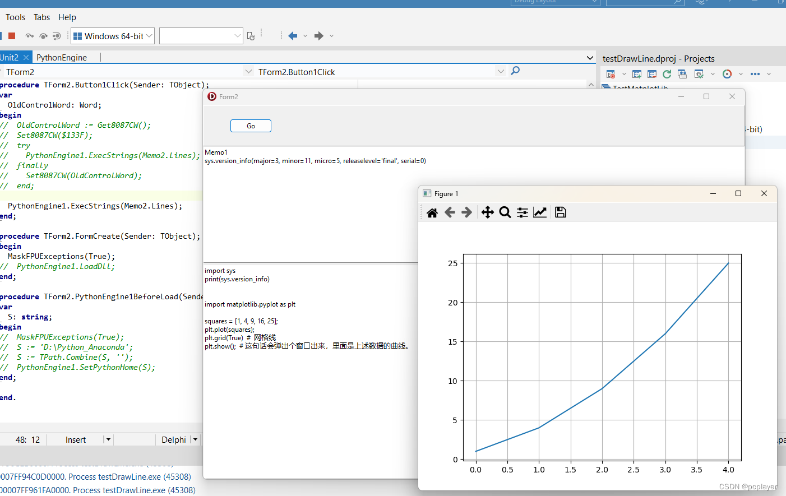786x496 pixels.
Task: Click the Run Until Return debugger icon
Action: (57, 36)
